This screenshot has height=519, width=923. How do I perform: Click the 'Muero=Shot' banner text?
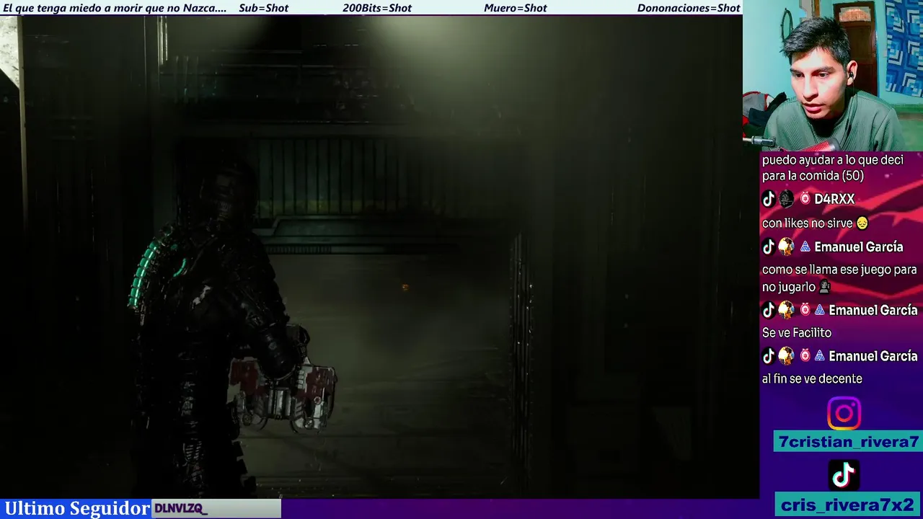click(x=516, y=8)
